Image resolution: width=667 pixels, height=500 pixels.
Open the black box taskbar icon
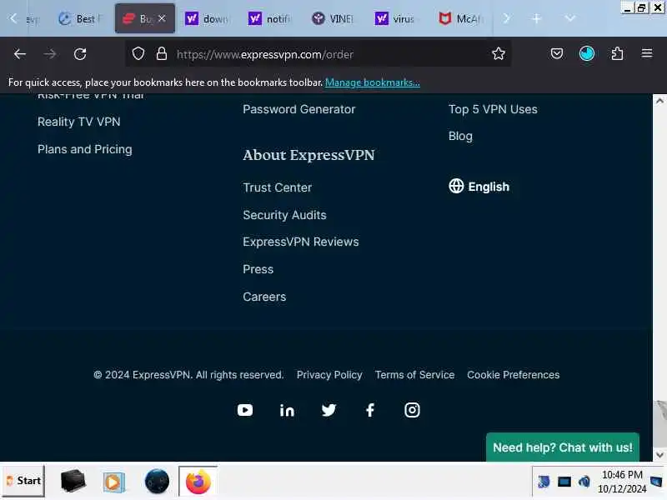coord(73,482)
